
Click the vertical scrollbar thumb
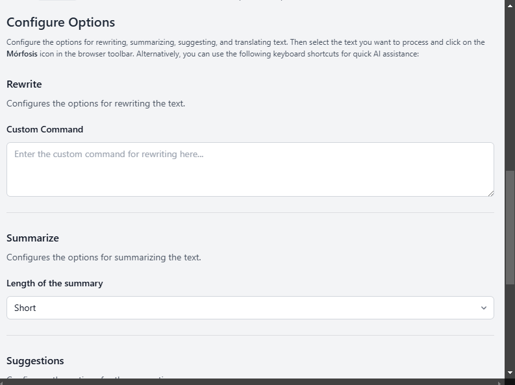point(510,227)
